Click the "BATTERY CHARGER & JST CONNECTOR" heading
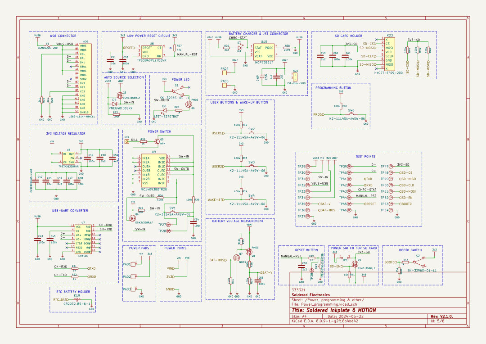This screenshot has height=344, width=486. 258,33
